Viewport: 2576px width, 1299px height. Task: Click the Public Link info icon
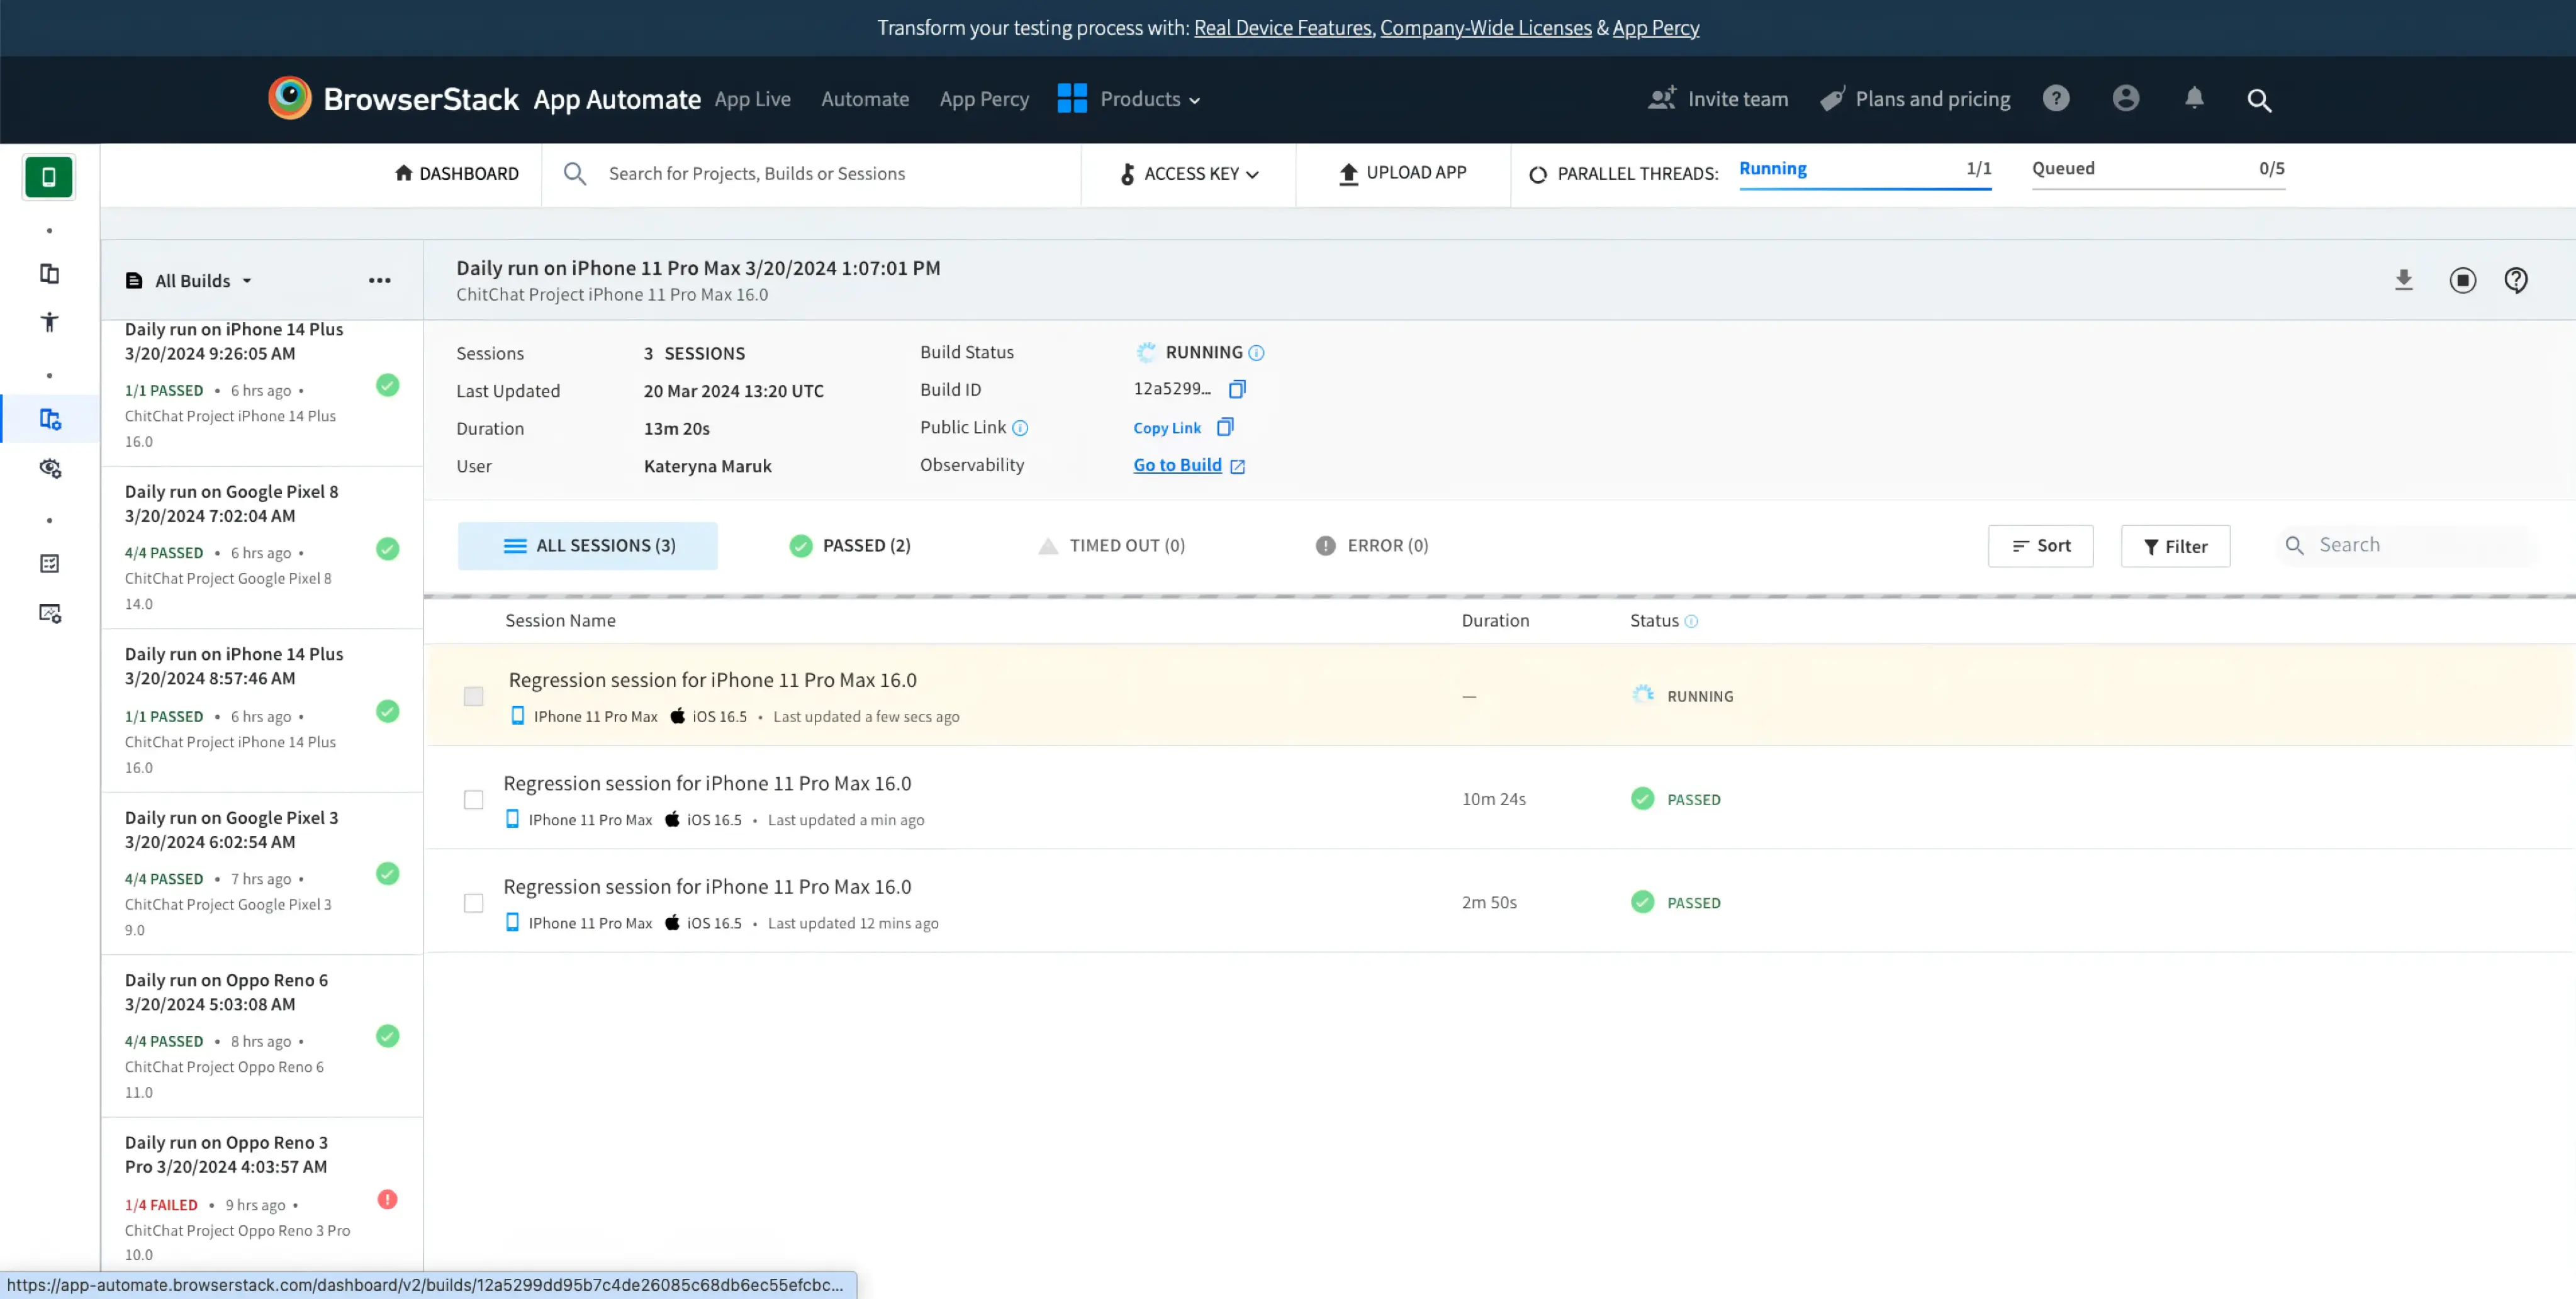coord(1020,428)
